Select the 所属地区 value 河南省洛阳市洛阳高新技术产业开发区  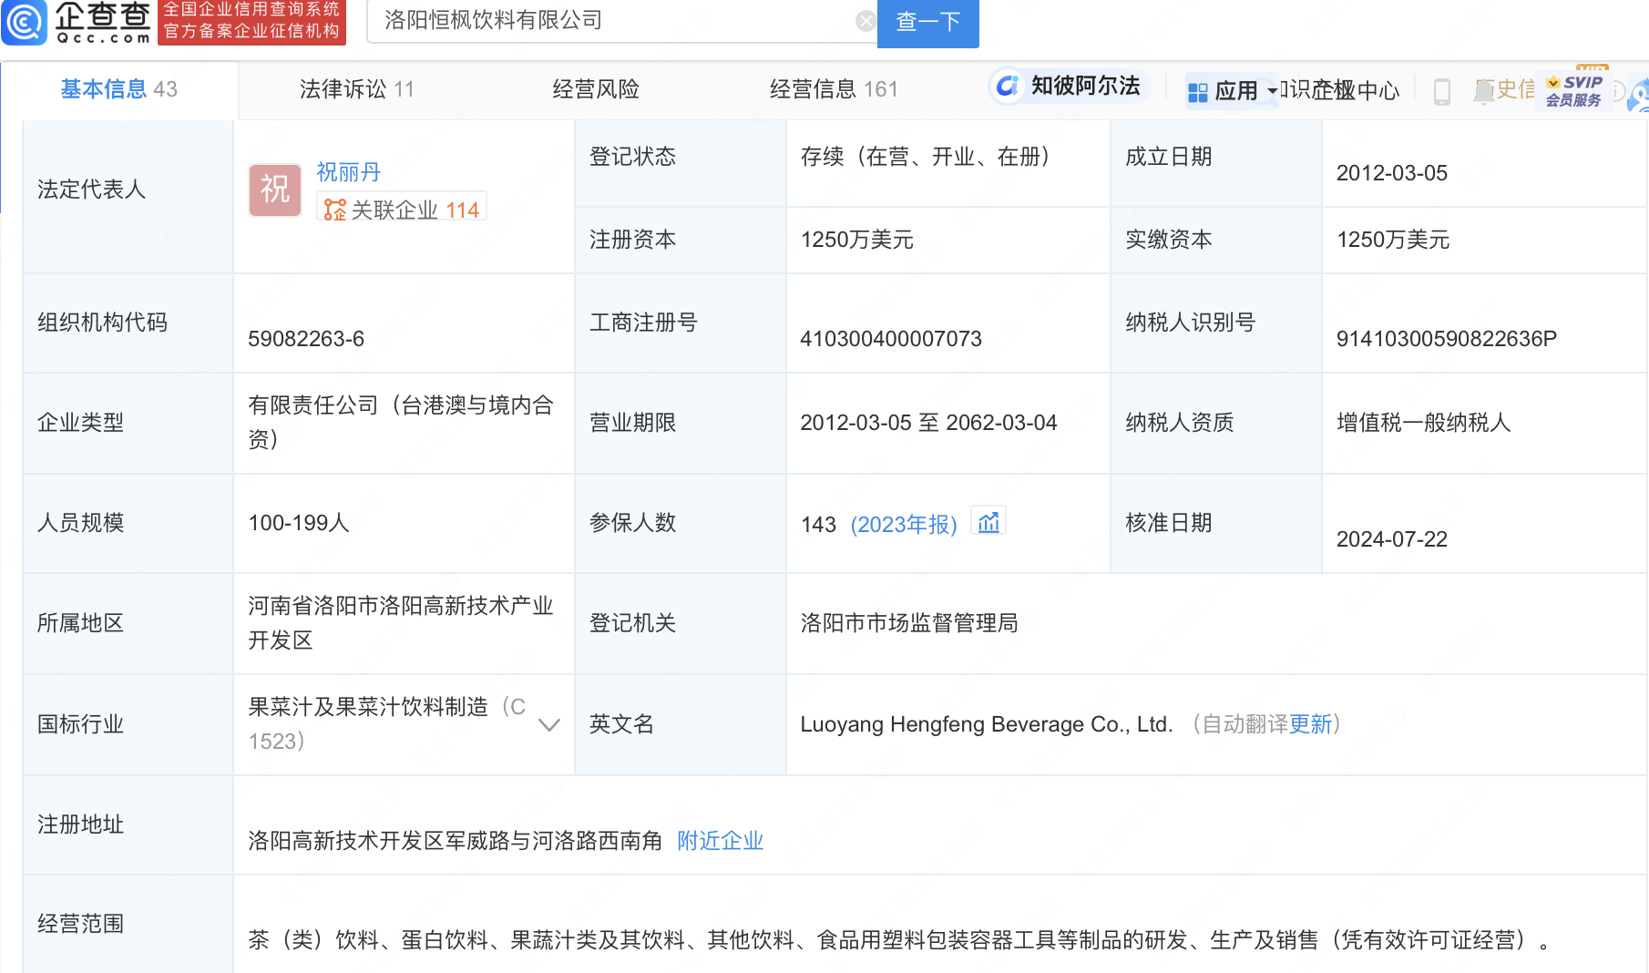pyautogui.click(x=401, y=623)
